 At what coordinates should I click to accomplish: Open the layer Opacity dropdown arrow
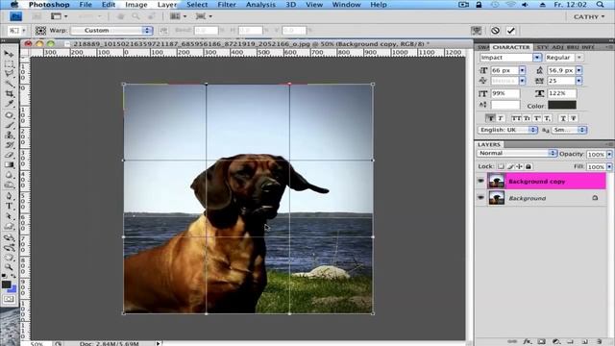click(x=609, y=155)
